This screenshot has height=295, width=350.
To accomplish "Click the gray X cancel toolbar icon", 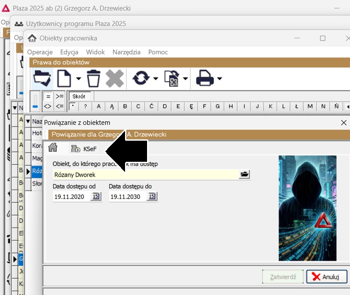I will pos(115,79).
